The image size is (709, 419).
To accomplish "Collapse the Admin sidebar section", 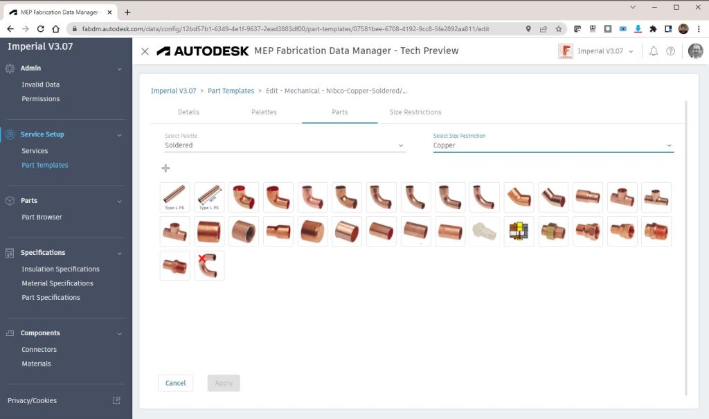I will pos(119,69).
